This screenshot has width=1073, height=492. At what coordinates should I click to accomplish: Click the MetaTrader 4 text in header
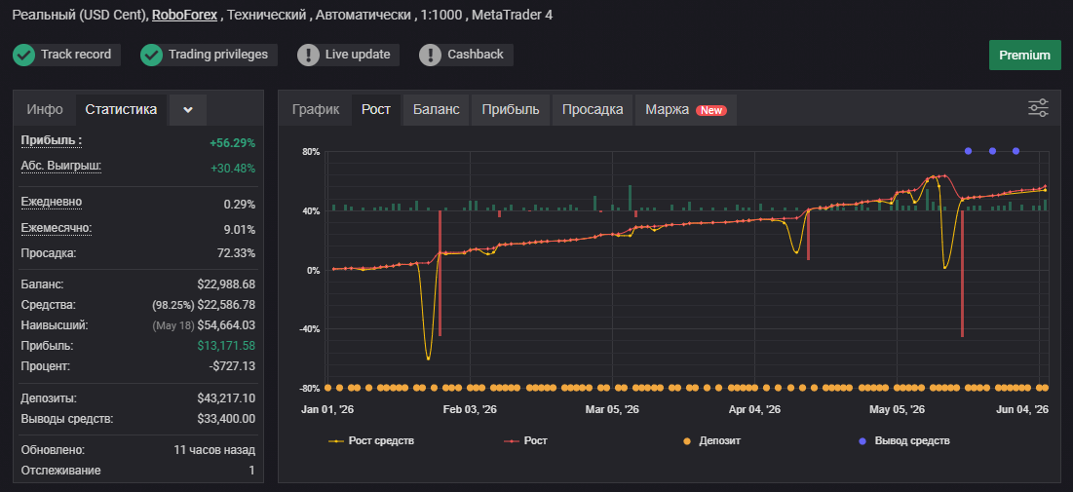coord(512,15)
